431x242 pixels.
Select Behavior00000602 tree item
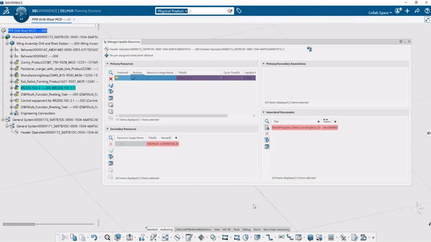click(x=40, y=56)
